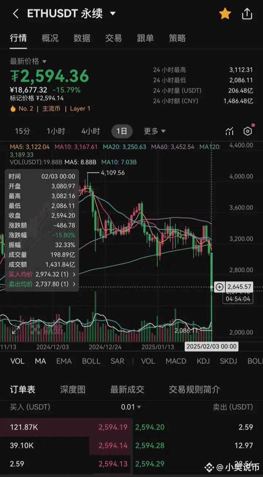Add ETHUSDT to favorites with star
This screenshot has height=477, width=263.
click(x=225, y=14)
